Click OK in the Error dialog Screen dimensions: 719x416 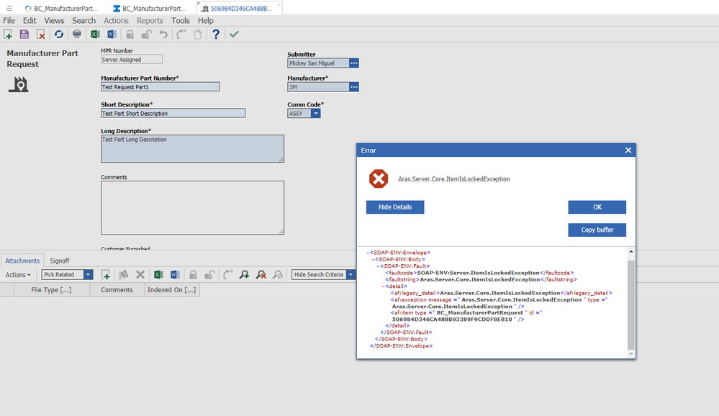(597, 207)
